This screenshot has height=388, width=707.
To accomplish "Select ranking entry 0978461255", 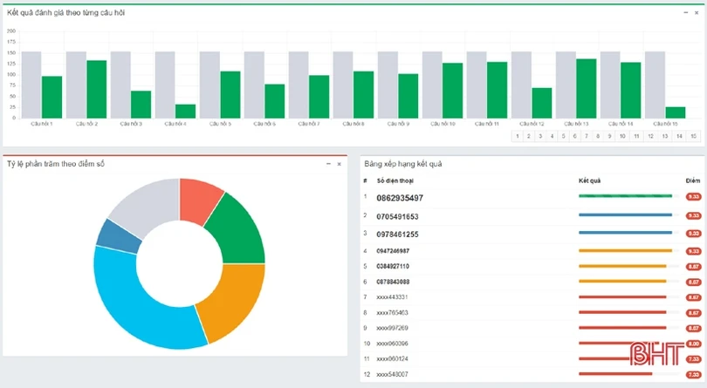I will (397, 234).
